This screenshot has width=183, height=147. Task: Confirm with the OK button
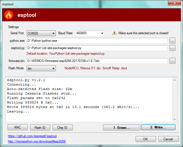pyautogui.click(x=146, y=139)
